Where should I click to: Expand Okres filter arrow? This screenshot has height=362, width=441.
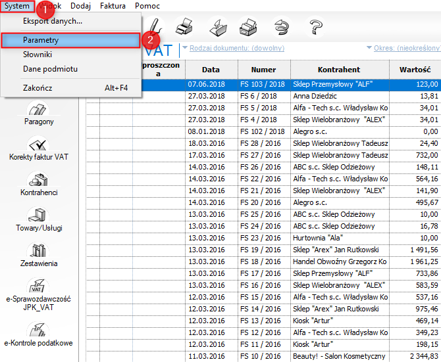point(369,48)
